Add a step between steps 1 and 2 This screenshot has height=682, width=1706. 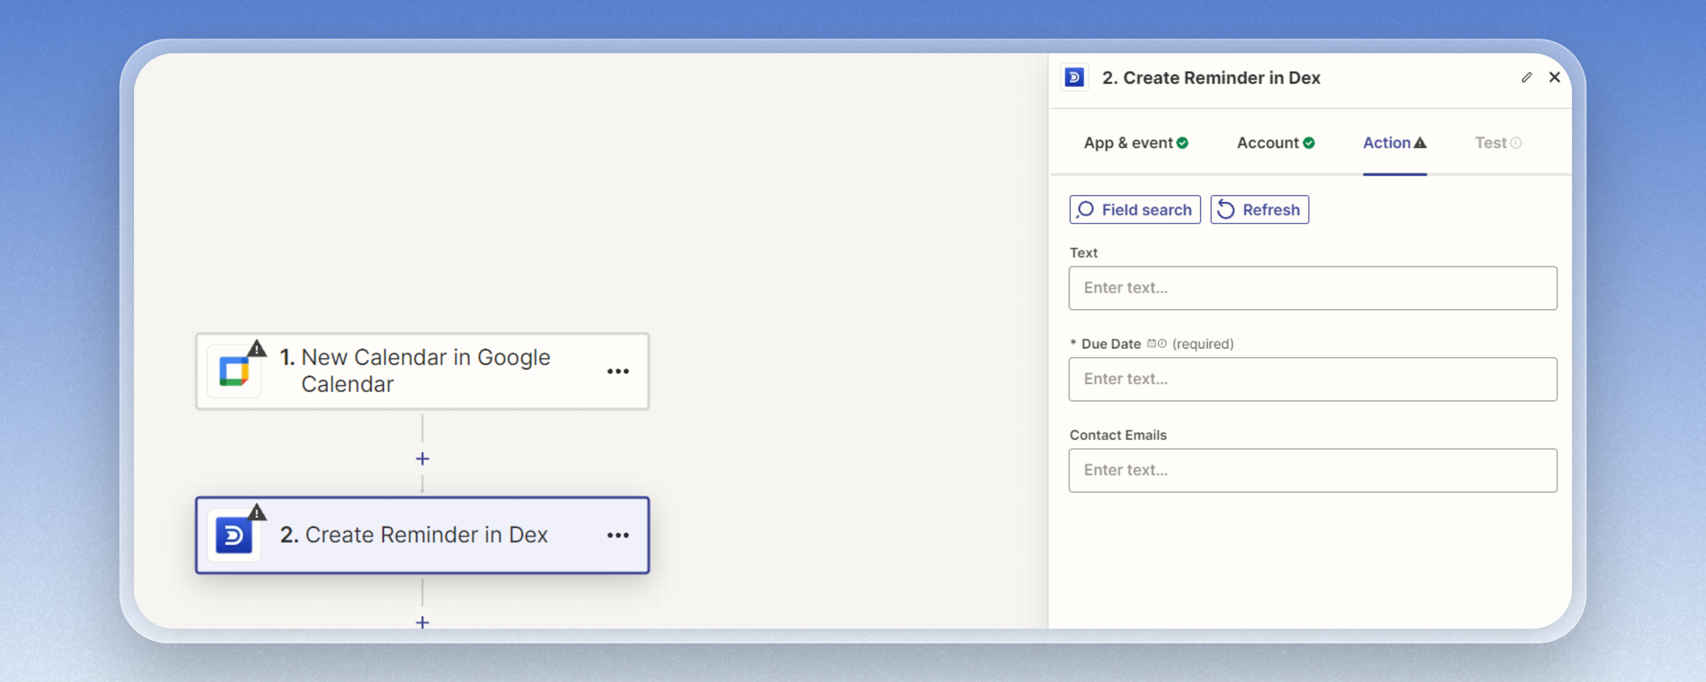[x=422, y=459]
